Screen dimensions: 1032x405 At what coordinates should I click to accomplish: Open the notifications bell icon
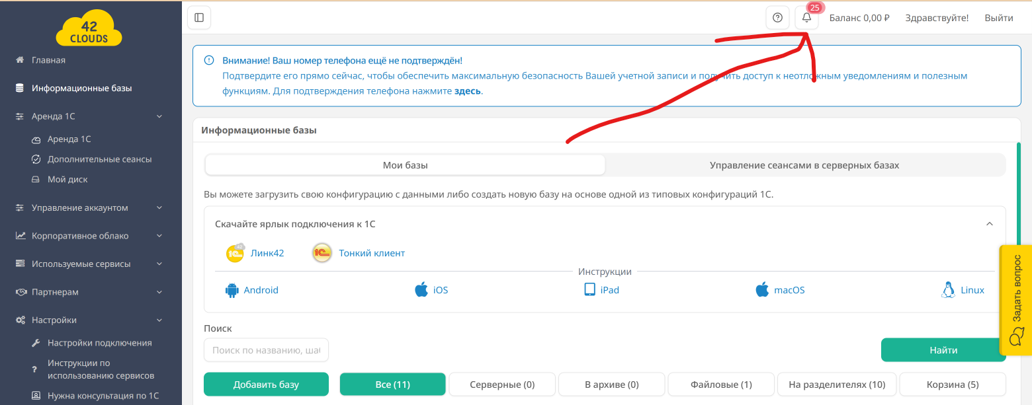tap(806, 18)
